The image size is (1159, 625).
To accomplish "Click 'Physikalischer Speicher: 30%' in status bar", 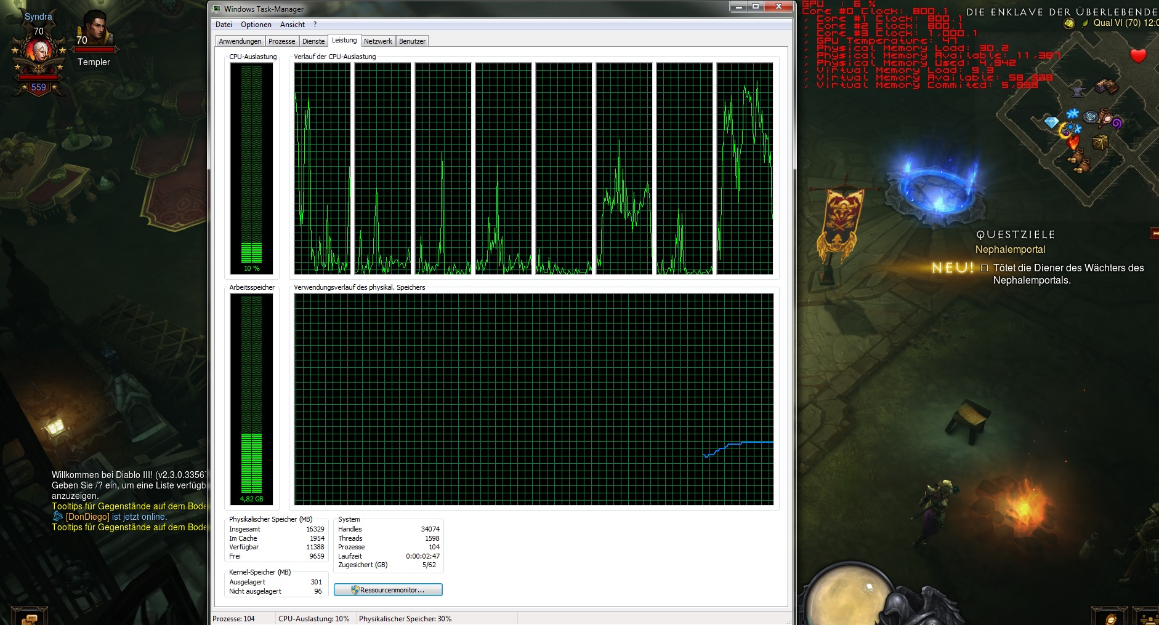I will [x=405, y=619].
